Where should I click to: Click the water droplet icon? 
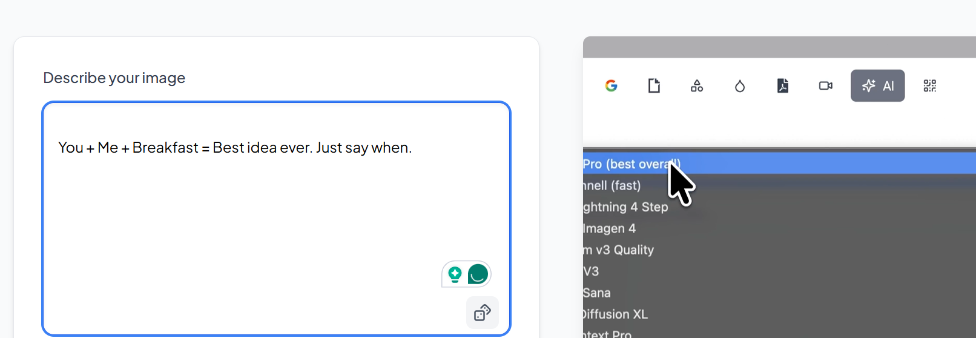click(x=740, y=87)
